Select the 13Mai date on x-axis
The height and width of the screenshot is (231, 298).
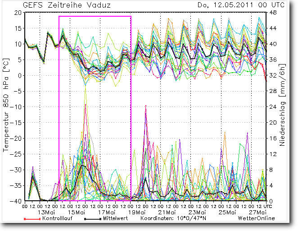[47, 212]
